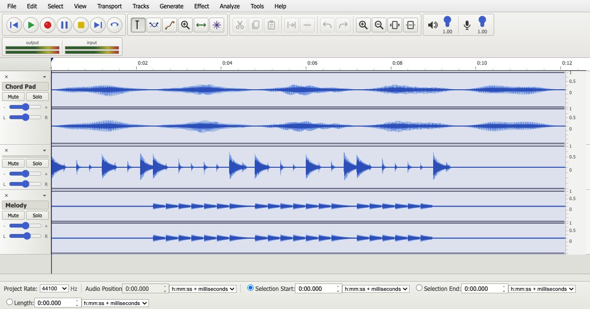The height and width of the screenshot is (309, 590).
Task: Open the Tracks menu
Action: (x=141, y=6)
